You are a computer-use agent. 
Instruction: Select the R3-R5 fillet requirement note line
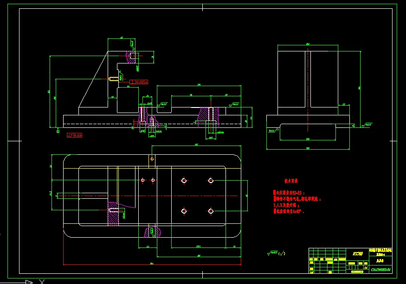[289, 193]
